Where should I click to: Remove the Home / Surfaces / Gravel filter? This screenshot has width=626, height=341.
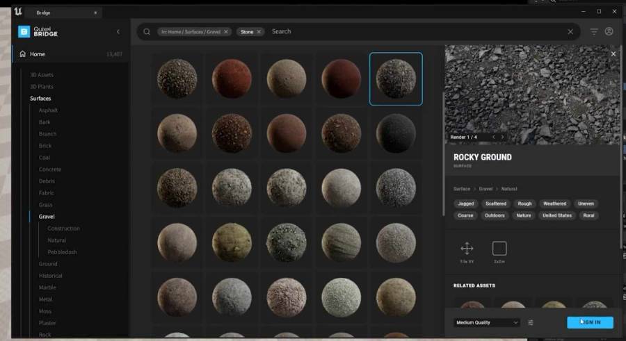(x=226, y=31)
